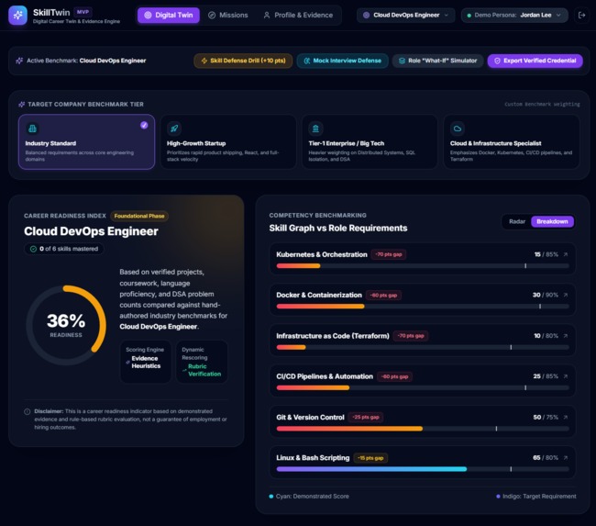The width and height of the screenshot is (596, 526).
Task: Open Infrastructure as Code detail arrow
Action: 566,336
